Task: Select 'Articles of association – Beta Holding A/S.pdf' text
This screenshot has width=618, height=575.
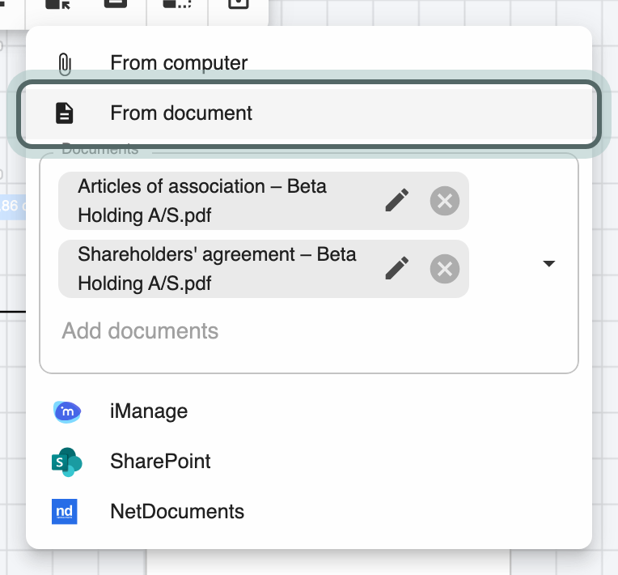Action: [202, 201]
